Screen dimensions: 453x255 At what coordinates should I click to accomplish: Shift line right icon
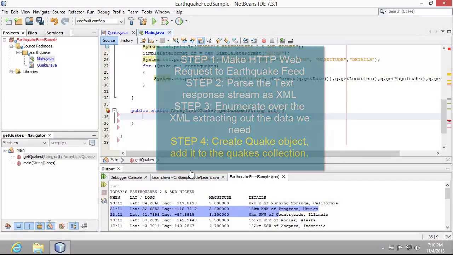253,41
